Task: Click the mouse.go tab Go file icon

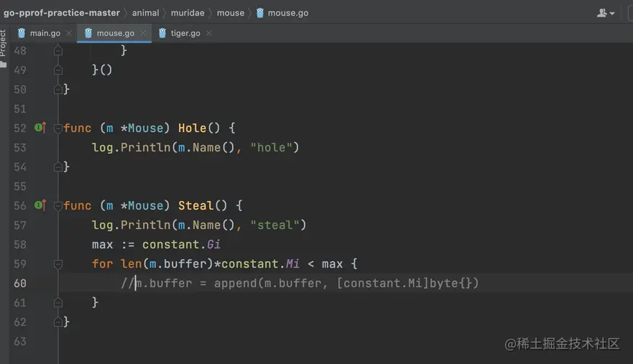Action: (x=88, y=33)
